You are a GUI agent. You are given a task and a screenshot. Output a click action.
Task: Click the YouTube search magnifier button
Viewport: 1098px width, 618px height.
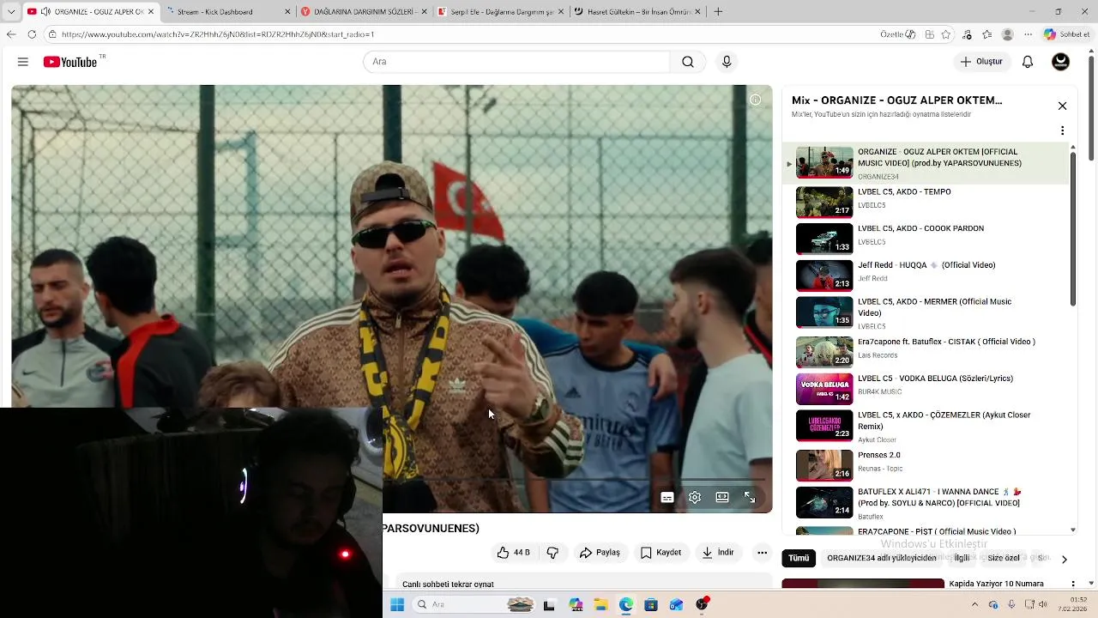click(688, 62)
